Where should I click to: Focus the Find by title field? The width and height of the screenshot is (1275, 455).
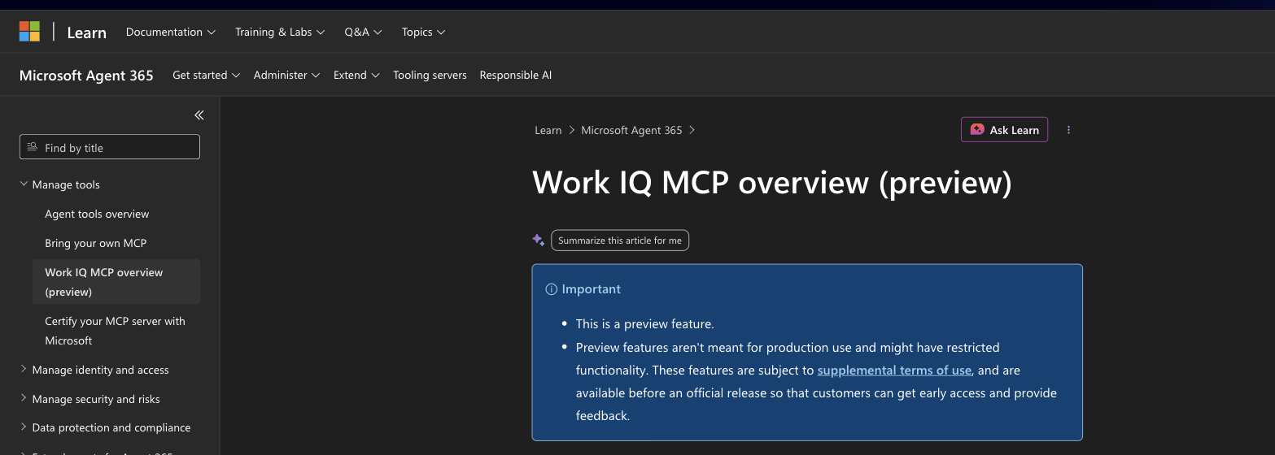point(110,147)
